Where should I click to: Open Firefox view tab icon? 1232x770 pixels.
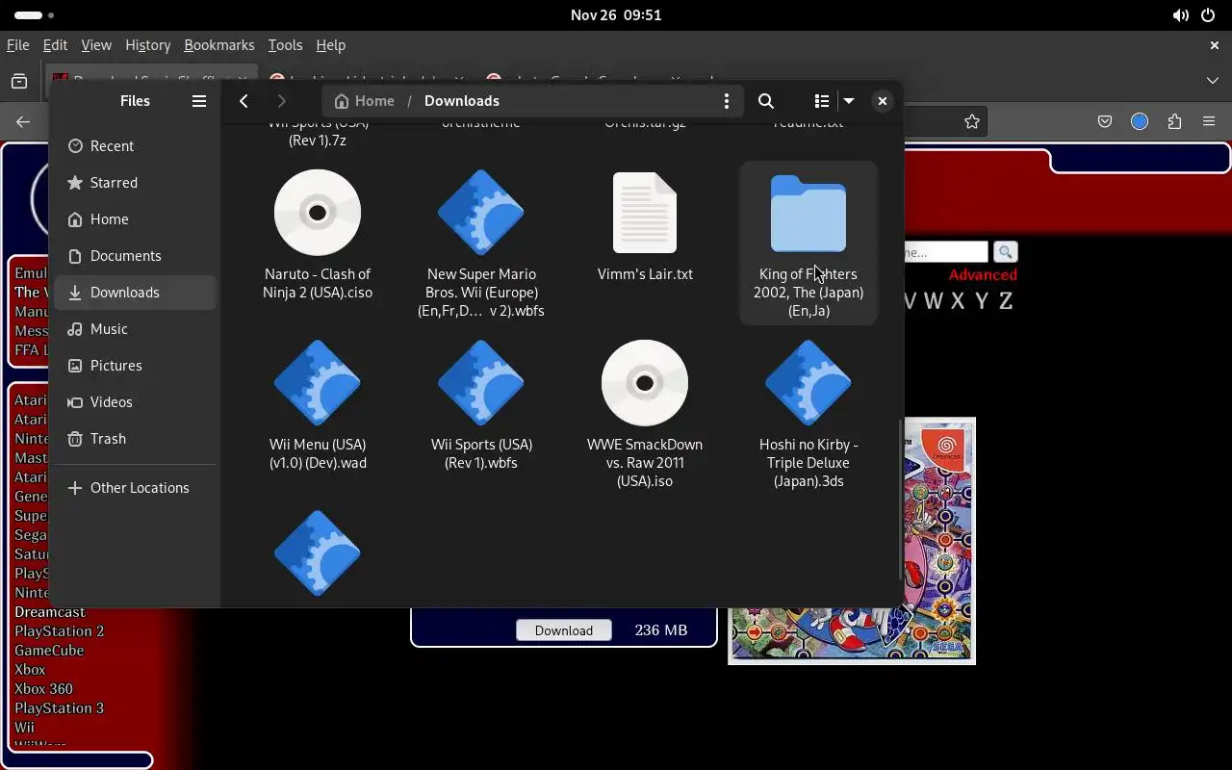19,81
